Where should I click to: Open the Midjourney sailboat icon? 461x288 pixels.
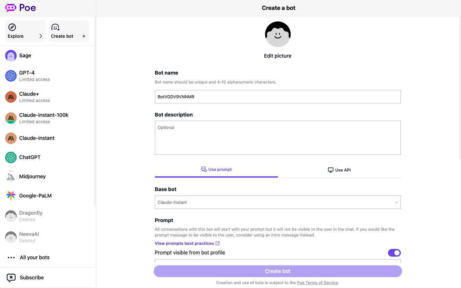point(11,177)
